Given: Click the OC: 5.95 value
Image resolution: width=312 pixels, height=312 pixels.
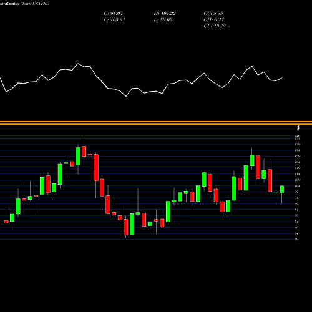Looking at the screenshot, I should [213, 14].
